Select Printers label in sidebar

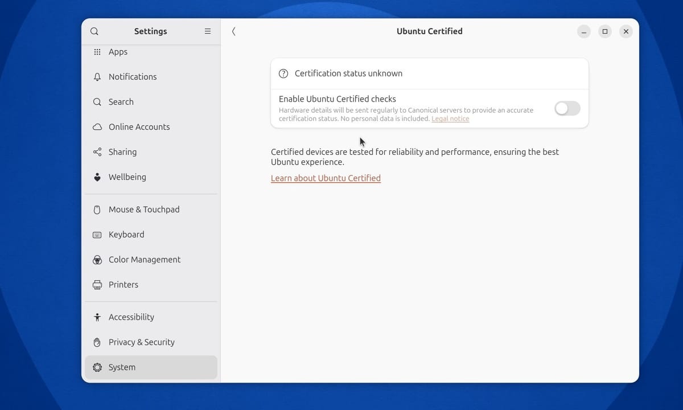point(124,285)
